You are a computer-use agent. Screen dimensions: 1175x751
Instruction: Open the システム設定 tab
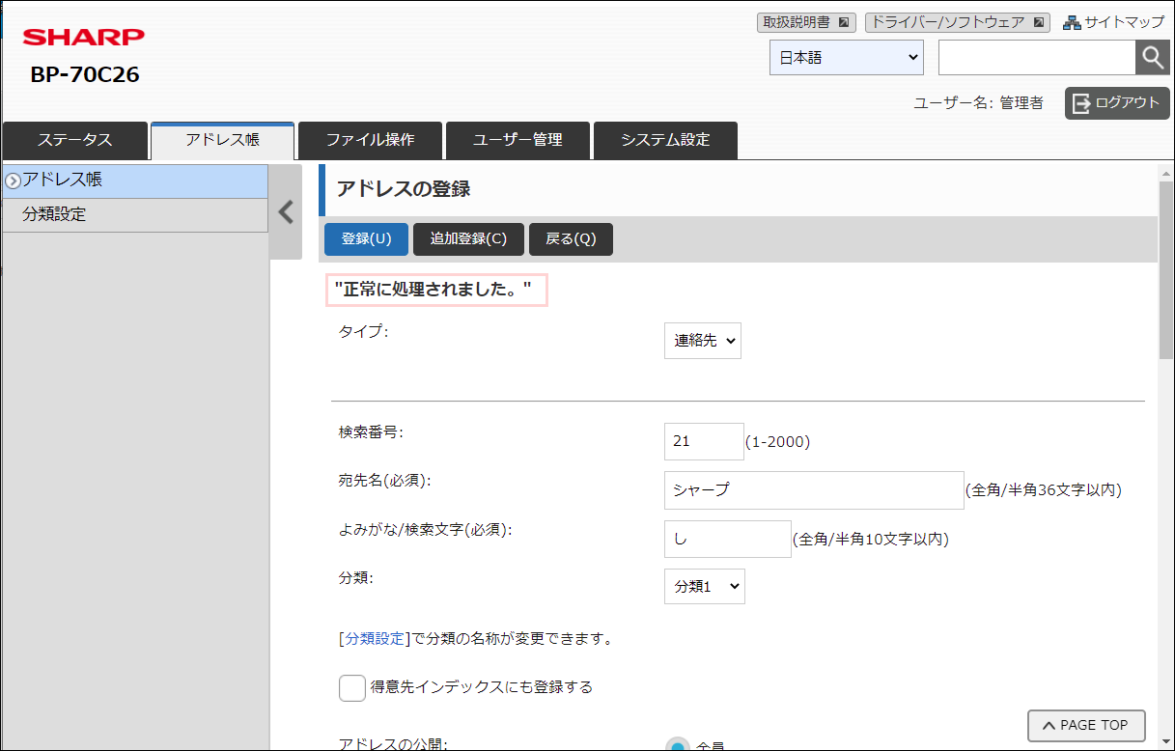(x=665, y=140)
